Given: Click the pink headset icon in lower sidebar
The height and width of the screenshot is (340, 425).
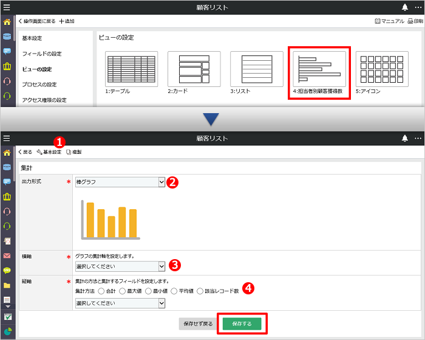Looking at the screenshot, I should coord(7,211).
